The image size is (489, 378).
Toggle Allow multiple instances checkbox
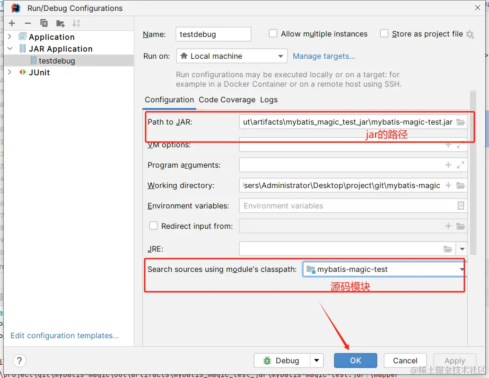273,34
